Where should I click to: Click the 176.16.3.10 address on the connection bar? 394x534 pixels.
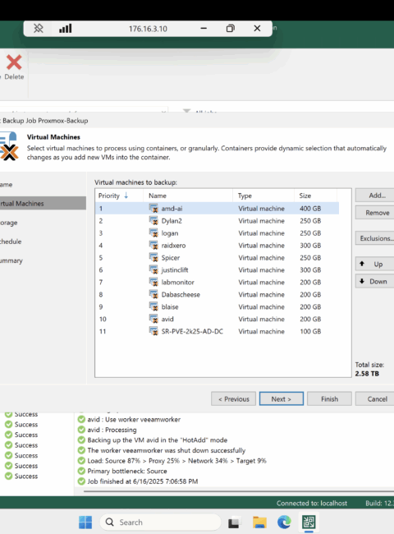(148, 29)
